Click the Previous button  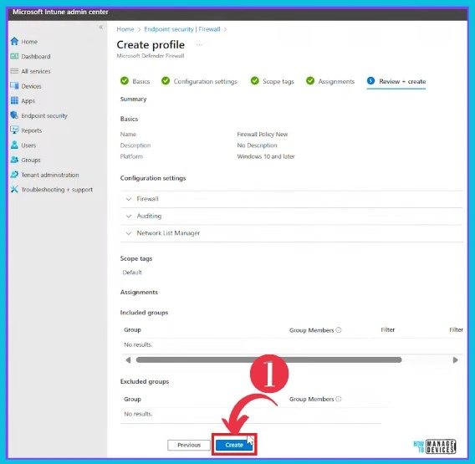(x=189, y=445)
